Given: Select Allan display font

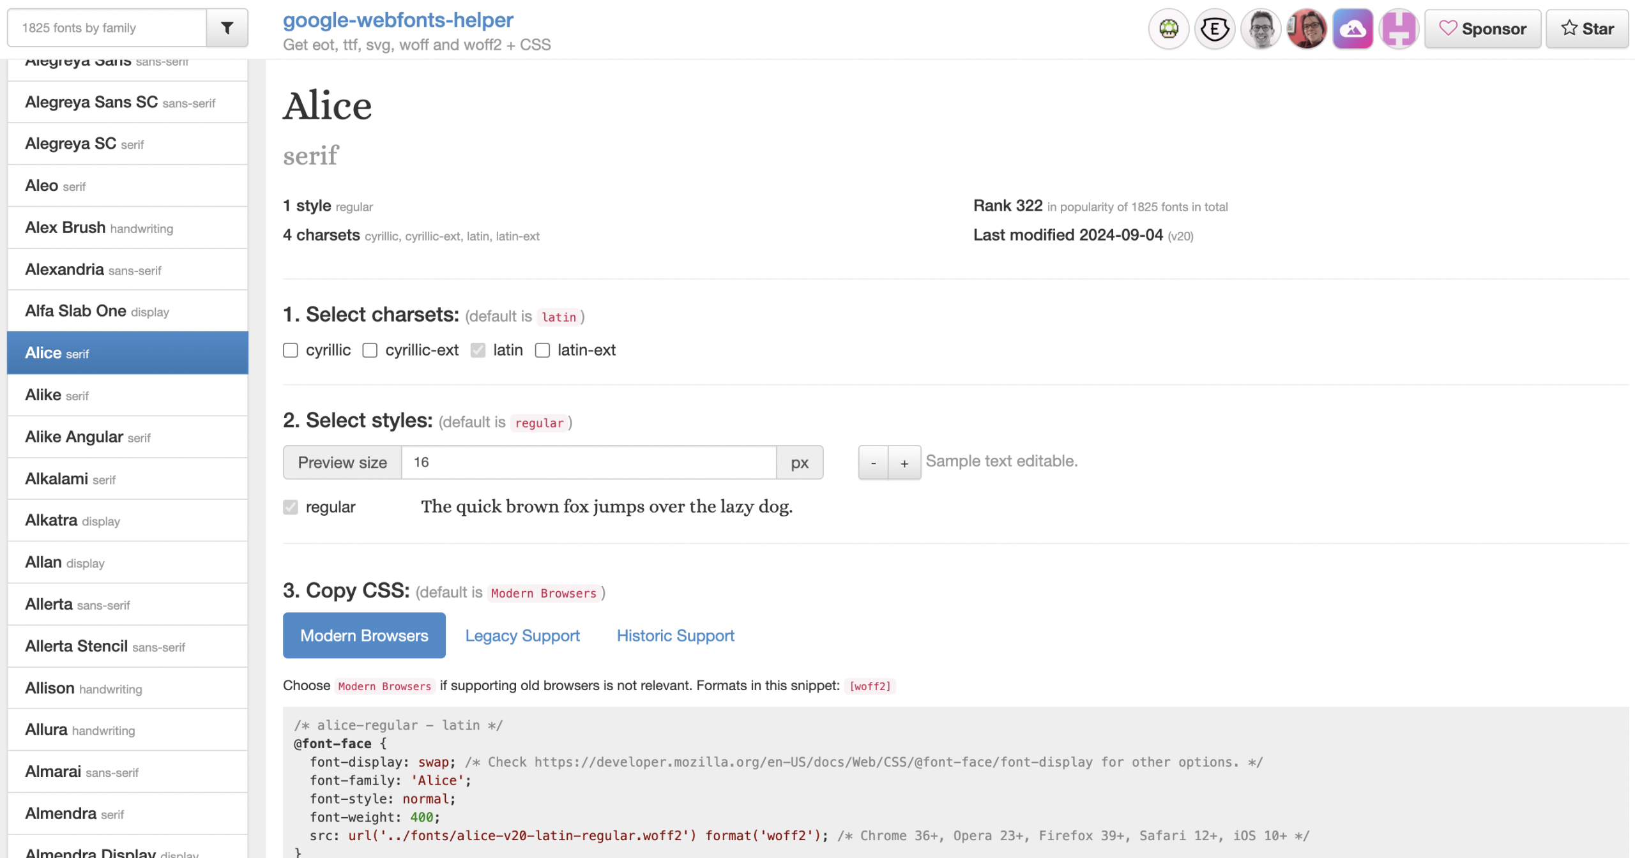Looking at the screenshot, I should coord(128,562).
